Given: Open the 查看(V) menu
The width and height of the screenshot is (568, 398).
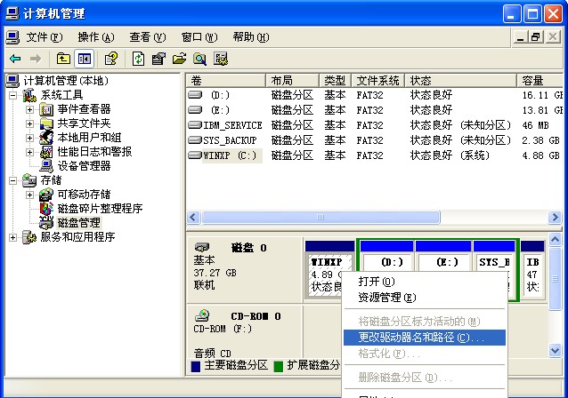Looking at the screenshot, I should [148, 37].
